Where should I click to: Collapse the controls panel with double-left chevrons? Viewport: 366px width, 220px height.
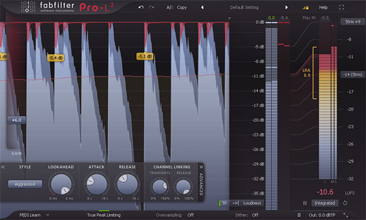click(x=3, y=167)
